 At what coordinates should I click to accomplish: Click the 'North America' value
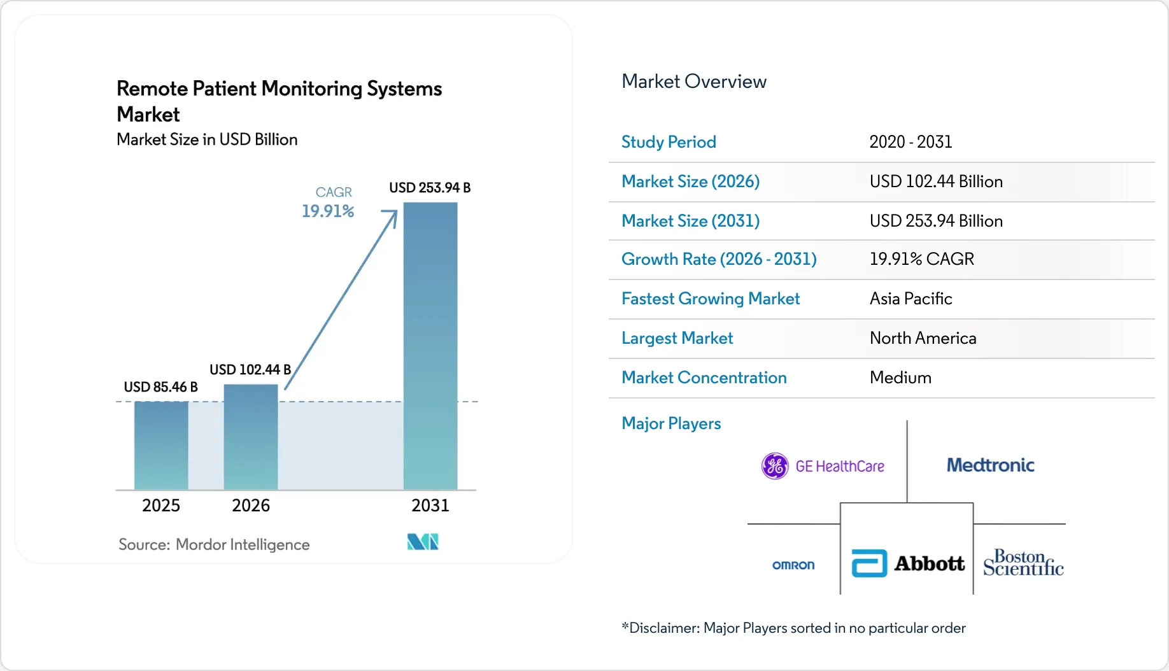click(x=923, y=338)
